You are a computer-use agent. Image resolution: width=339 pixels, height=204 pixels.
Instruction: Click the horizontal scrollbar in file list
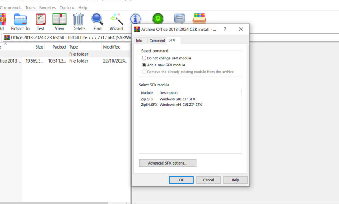click(54, 203)
